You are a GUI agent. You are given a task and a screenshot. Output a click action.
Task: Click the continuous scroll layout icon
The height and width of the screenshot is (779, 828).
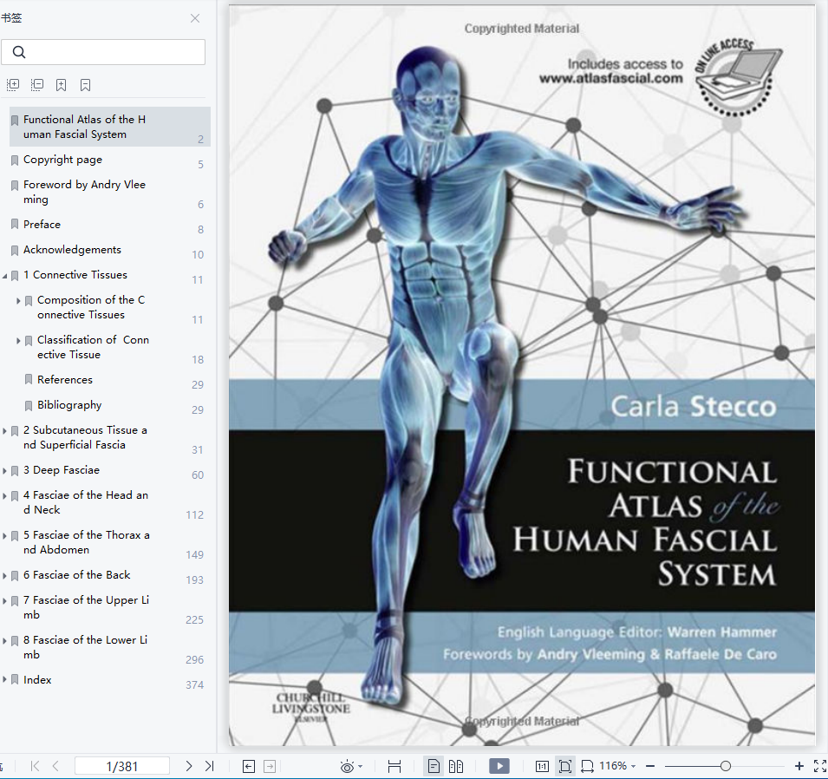pyautogui.click(x=394, y=766)
